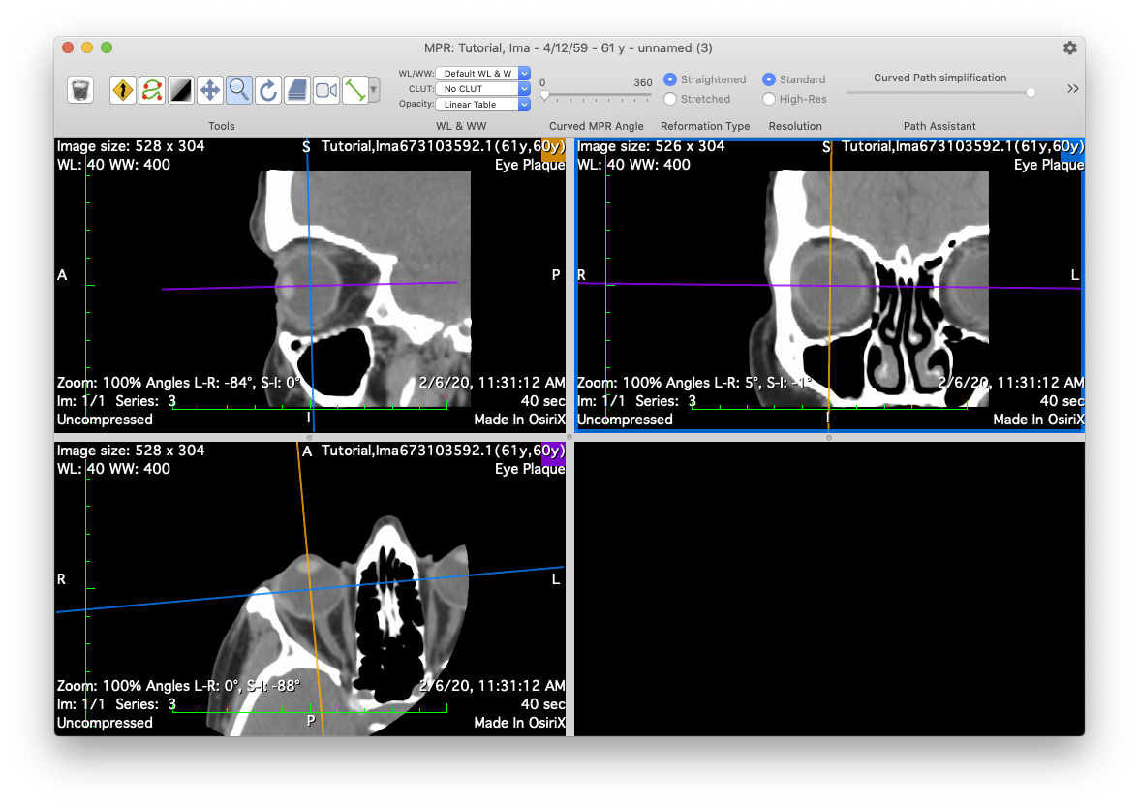Select the curved path tool
Image resolution: width=1139 pixels, height=808 pixels.
click(152, 90)
